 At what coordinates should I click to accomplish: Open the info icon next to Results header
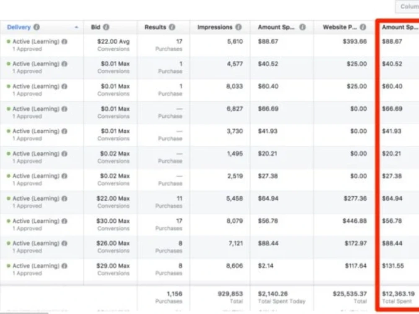[172, 27]
